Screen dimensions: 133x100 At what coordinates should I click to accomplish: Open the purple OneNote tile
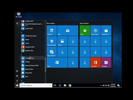pyautogui.click(x=106, y=62)
